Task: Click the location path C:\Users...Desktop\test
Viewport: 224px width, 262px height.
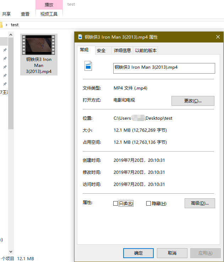Action: click(143, 118)
